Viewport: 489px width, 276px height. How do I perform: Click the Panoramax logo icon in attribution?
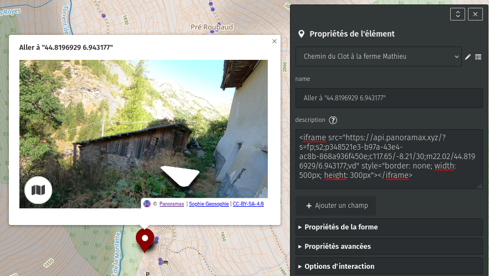pyautogui.click(x=147, y=203)
